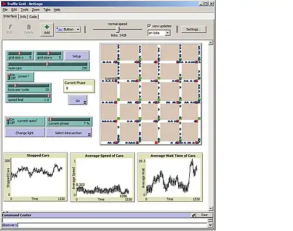The image size is (293, 231).
Task: Click the Stopped Cars plot
Action: [36, 177]
